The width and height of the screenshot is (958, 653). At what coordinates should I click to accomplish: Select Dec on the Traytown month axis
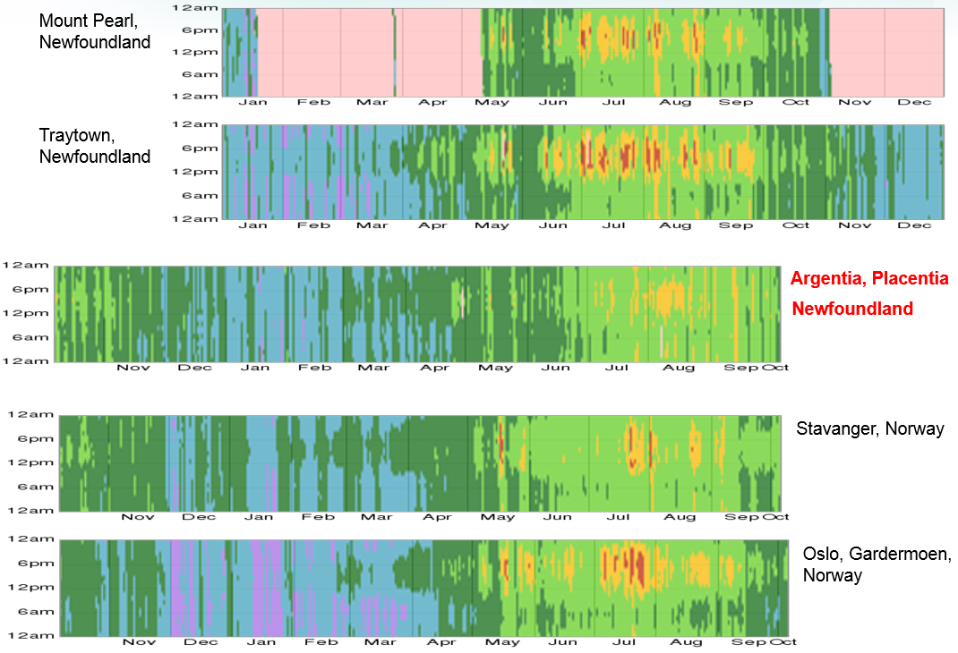(915, 225)
